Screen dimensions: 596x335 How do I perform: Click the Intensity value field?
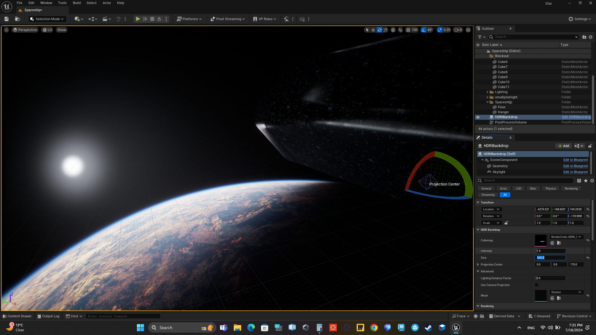click(550, 251)
